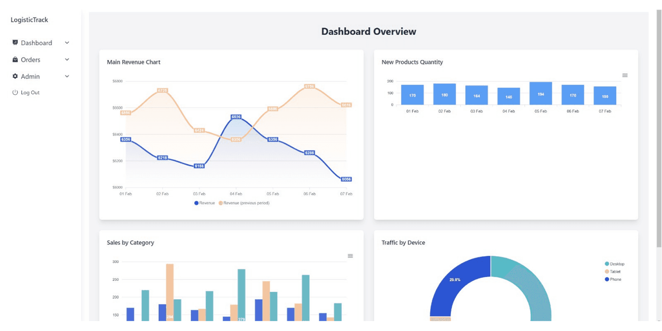
Task: Open Sales by Category chart hamburger menu
Action: tap(350, 256)
